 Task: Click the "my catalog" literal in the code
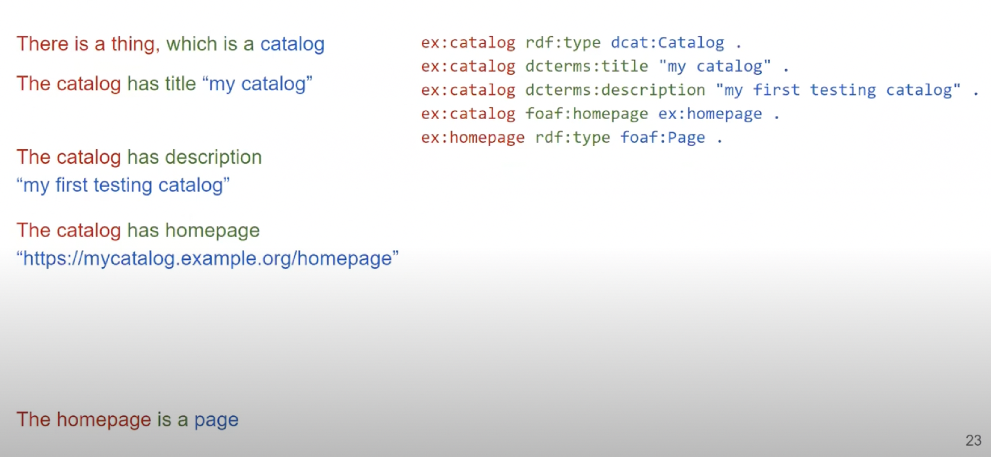(x=715, y=66)
